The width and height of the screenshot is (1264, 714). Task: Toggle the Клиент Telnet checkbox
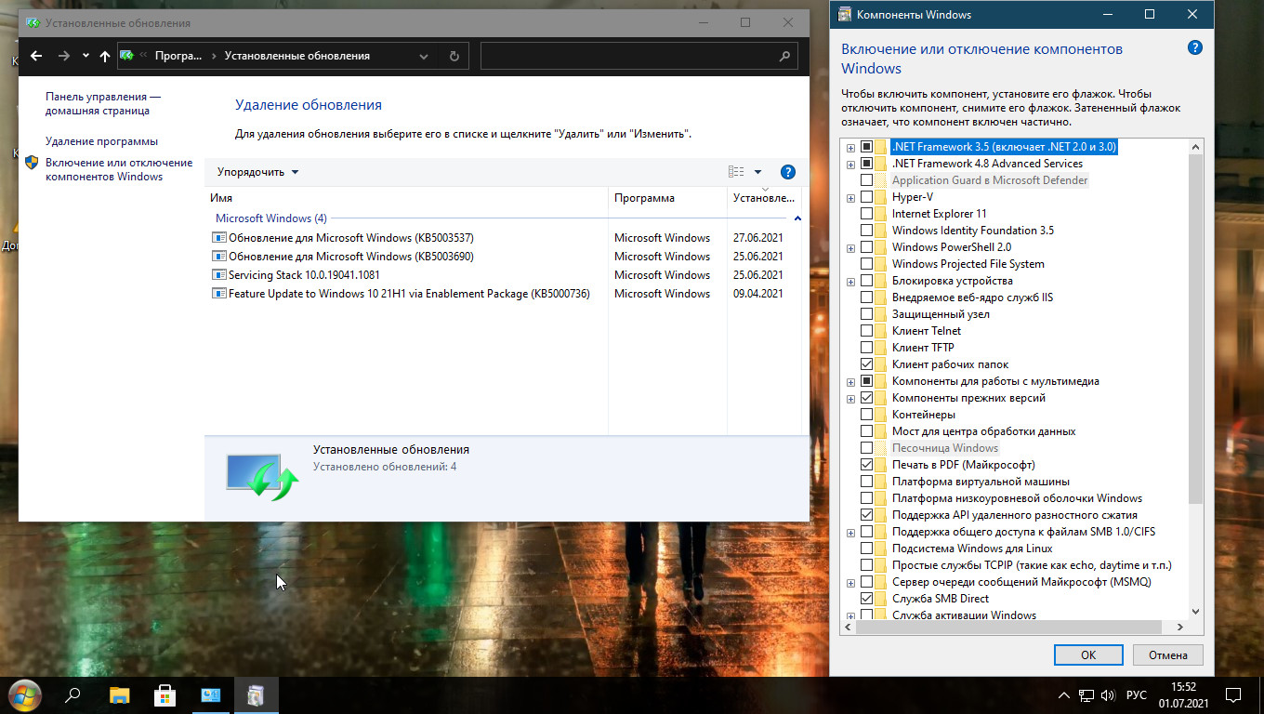866,331
